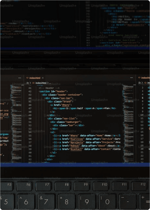Open More Actions ellipsis of left editor group

tap(20, 78)
